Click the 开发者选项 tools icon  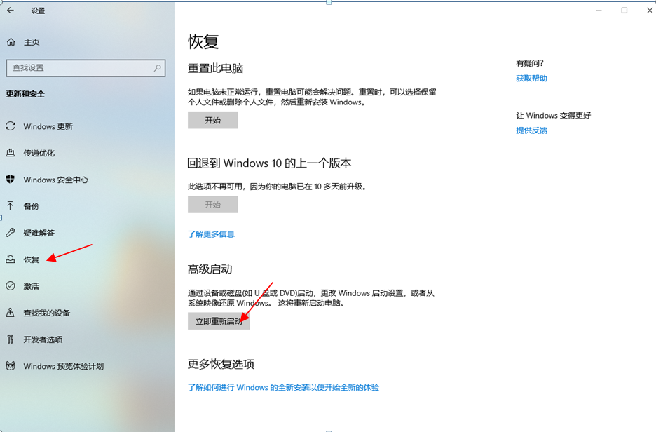pos(11,339)
